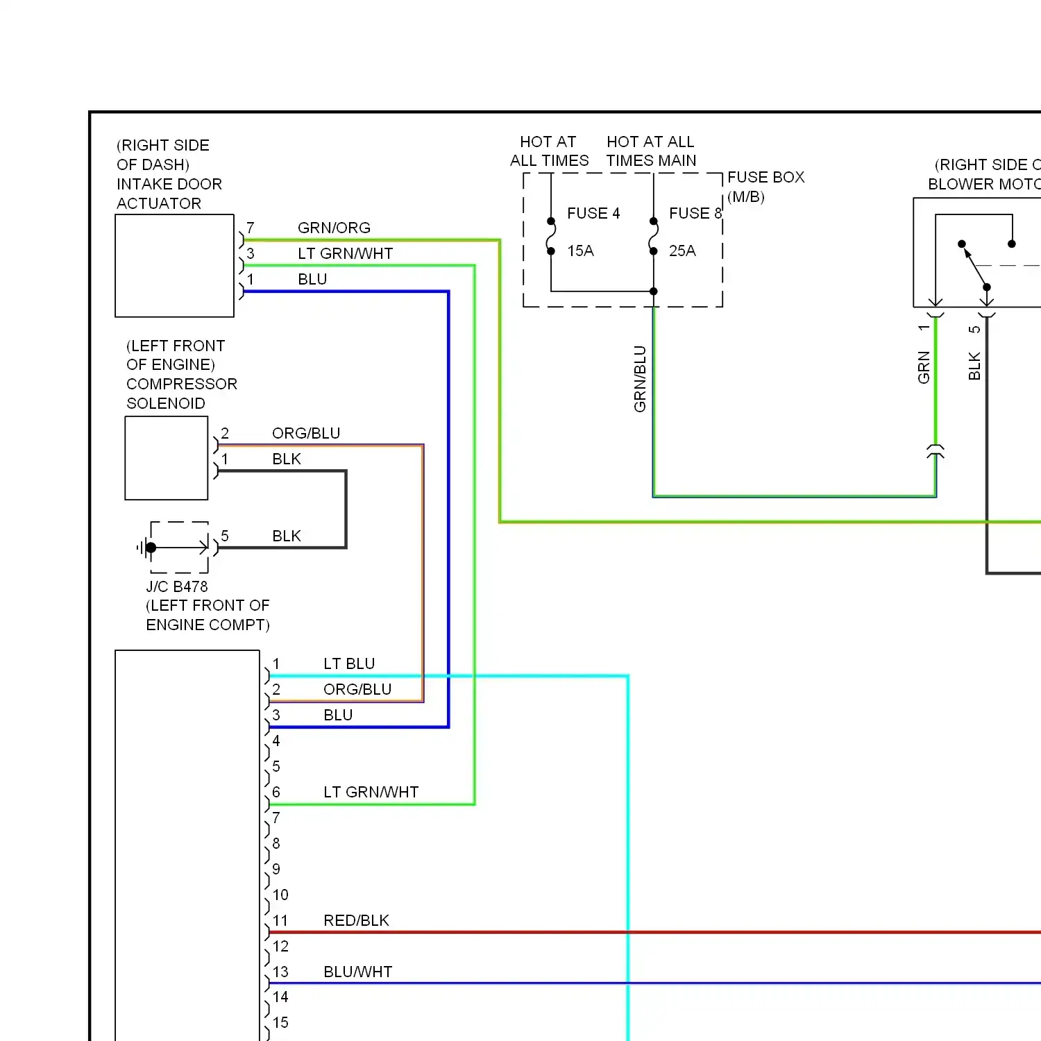
Task: Click vertical BLK label at blower pin 5
Action: pyautogui.click(x=974, y=366)
